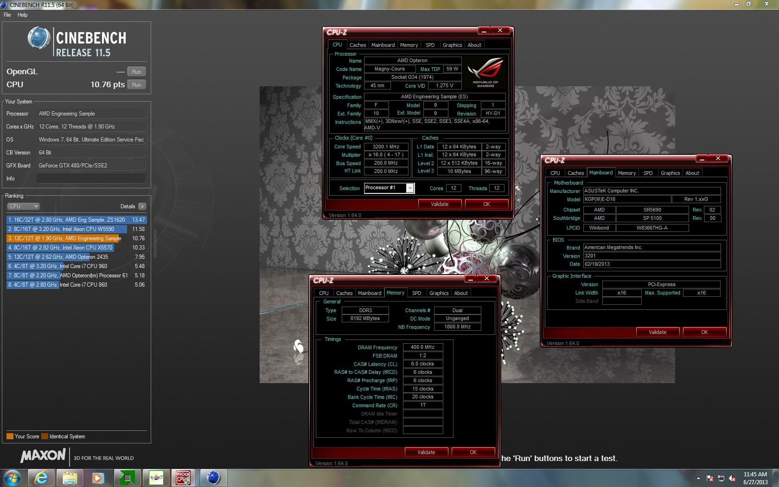Click Validate in the top CPU-Z window
This screenshot has width=779, height=487.
(x=440, y=204)
